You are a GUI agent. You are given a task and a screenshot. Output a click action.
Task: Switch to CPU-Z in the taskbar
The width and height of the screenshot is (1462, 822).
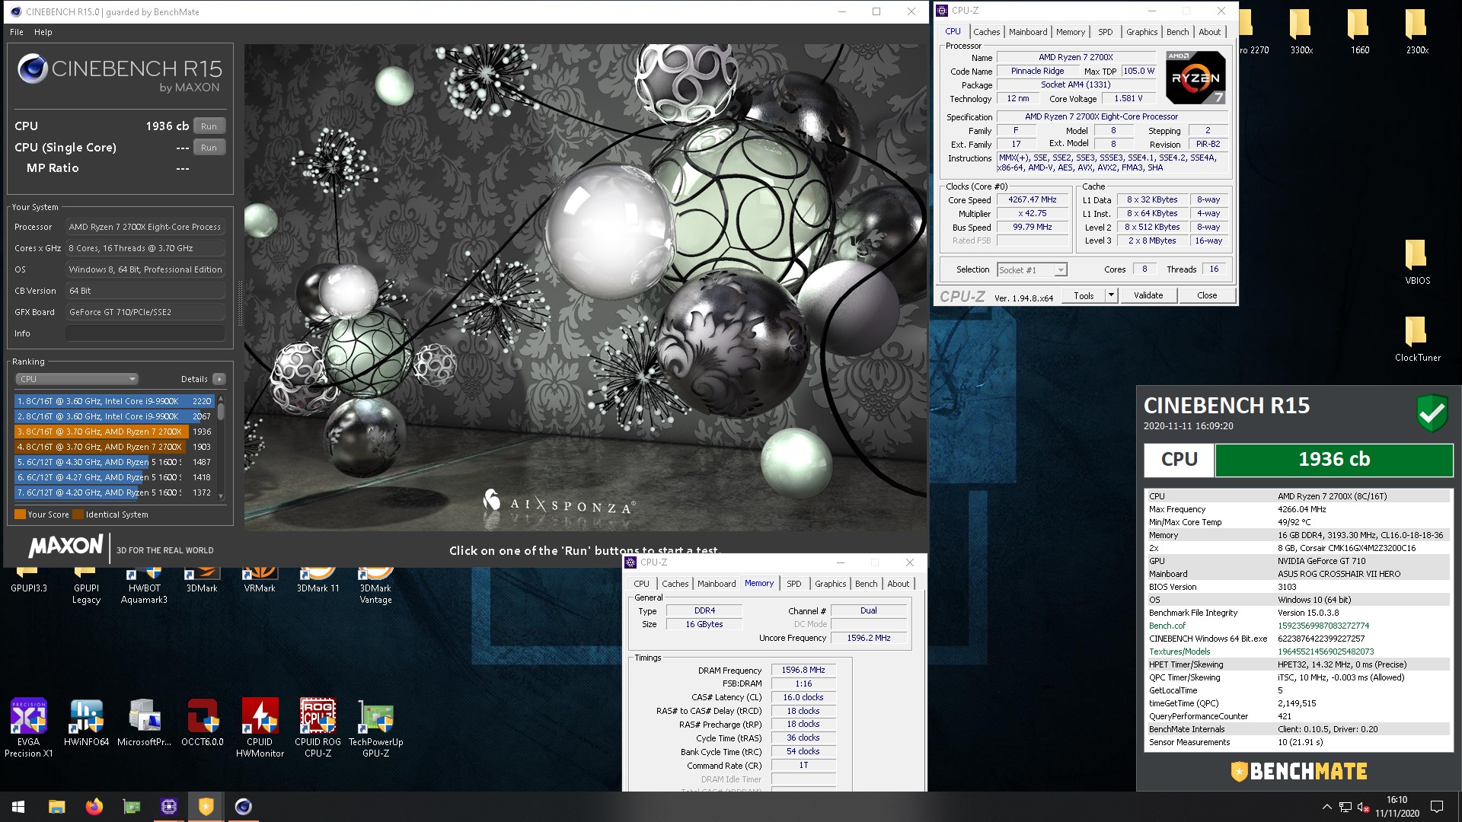(168, 807)
